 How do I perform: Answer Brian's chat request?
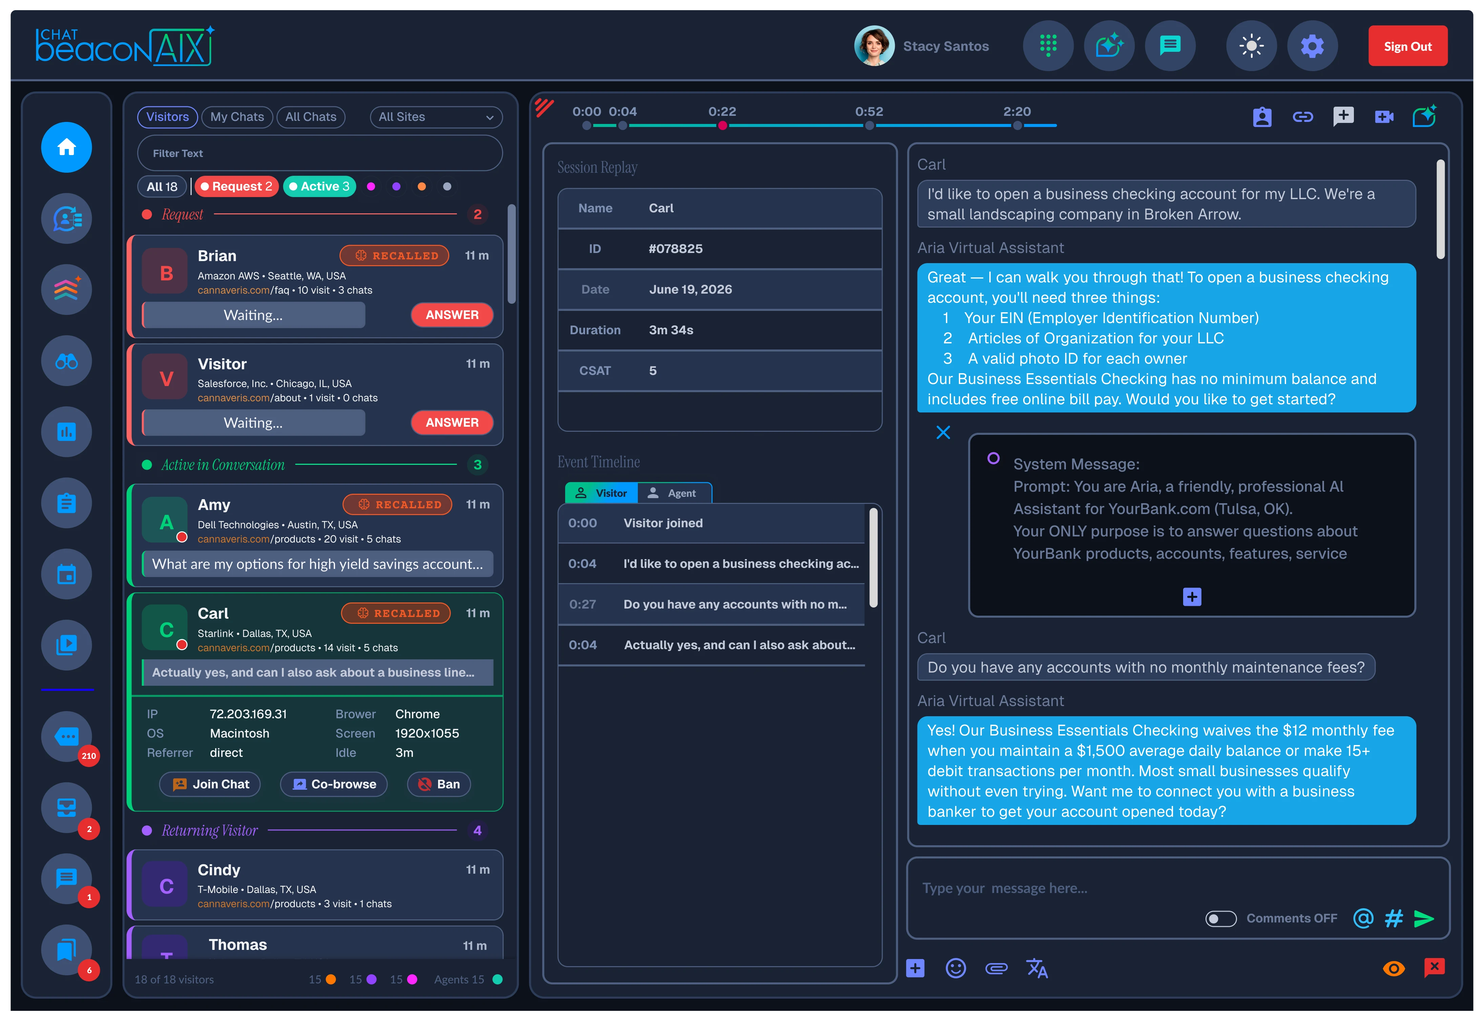pos(452,315)
